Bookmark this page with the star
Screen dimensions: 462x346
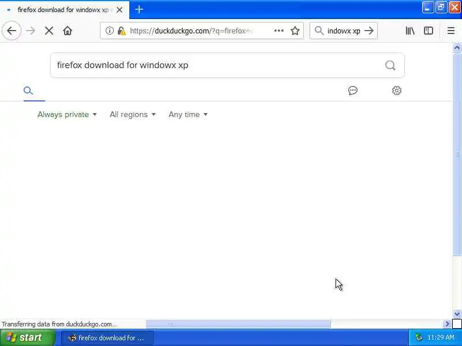pos(295,31)
